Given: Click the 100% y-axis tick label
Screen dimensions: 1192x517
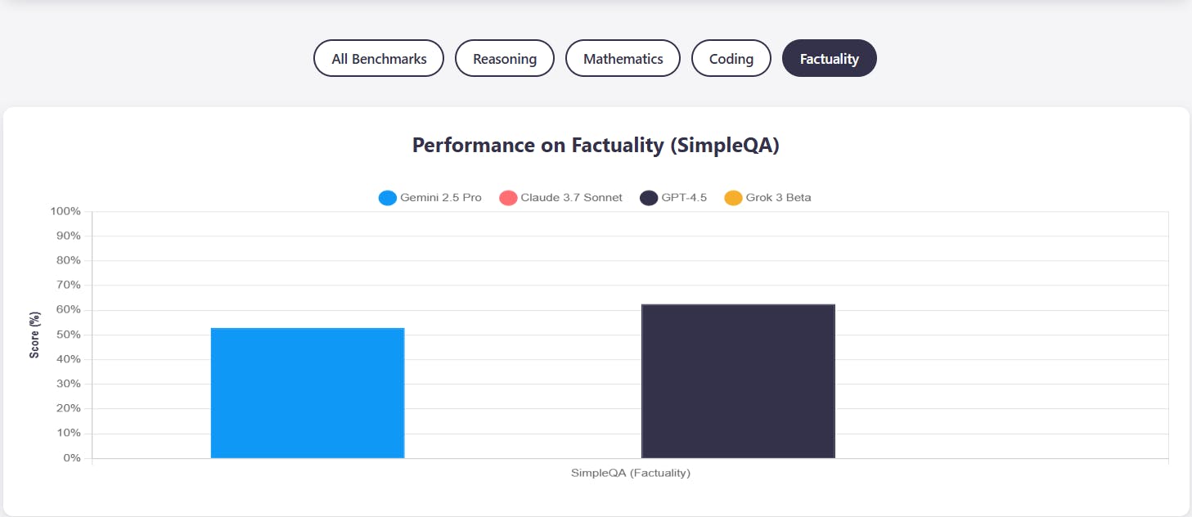Looking at the screenshot, I should (x=65, y=211).
